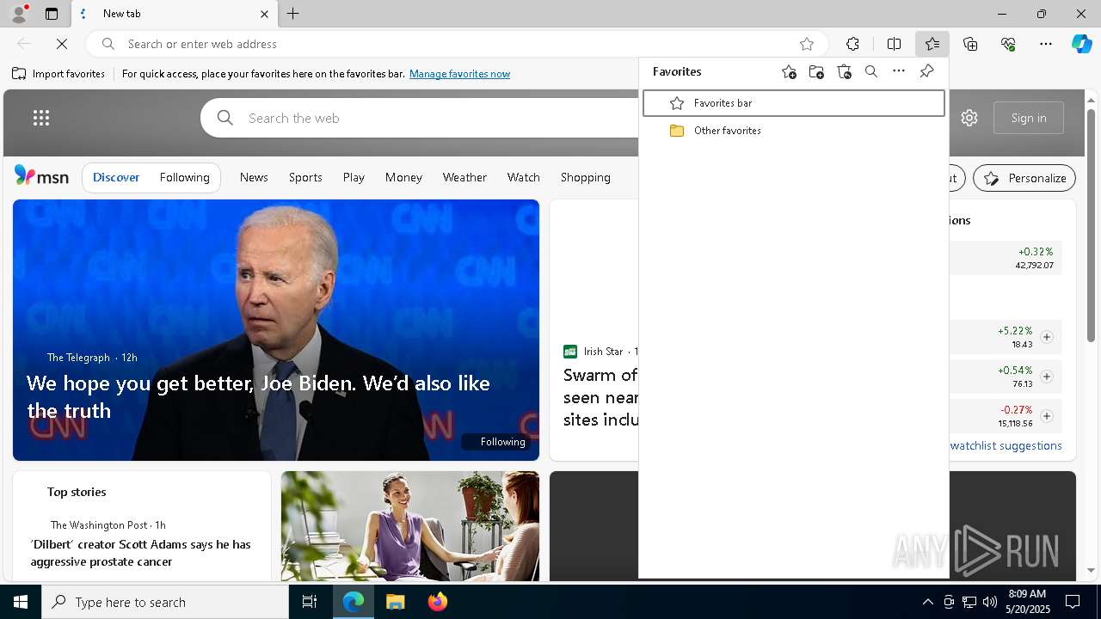Open Copilot sidebar icon

[1081, 44]
